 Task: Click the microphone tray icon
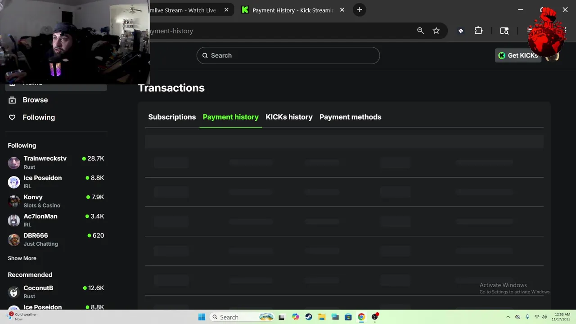coord(527,317)
